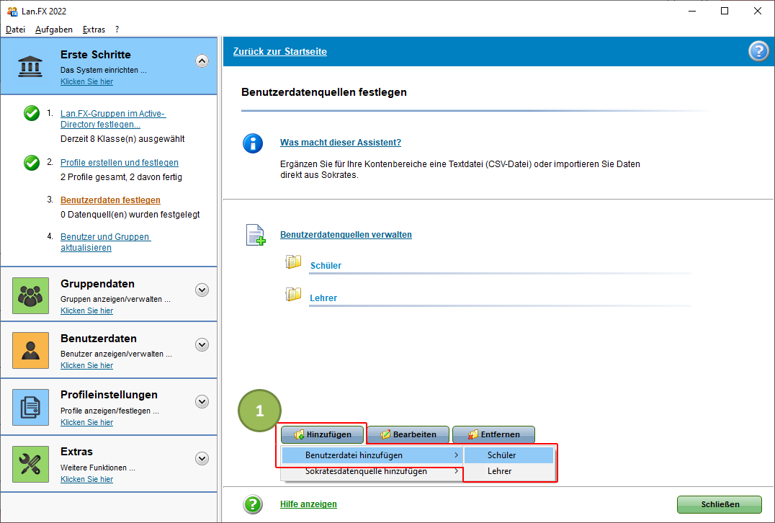The width and height of the screenshot is (775, 523).
Task: Click Klicken Sie hier under Extras
Action: tap(86, 479)
